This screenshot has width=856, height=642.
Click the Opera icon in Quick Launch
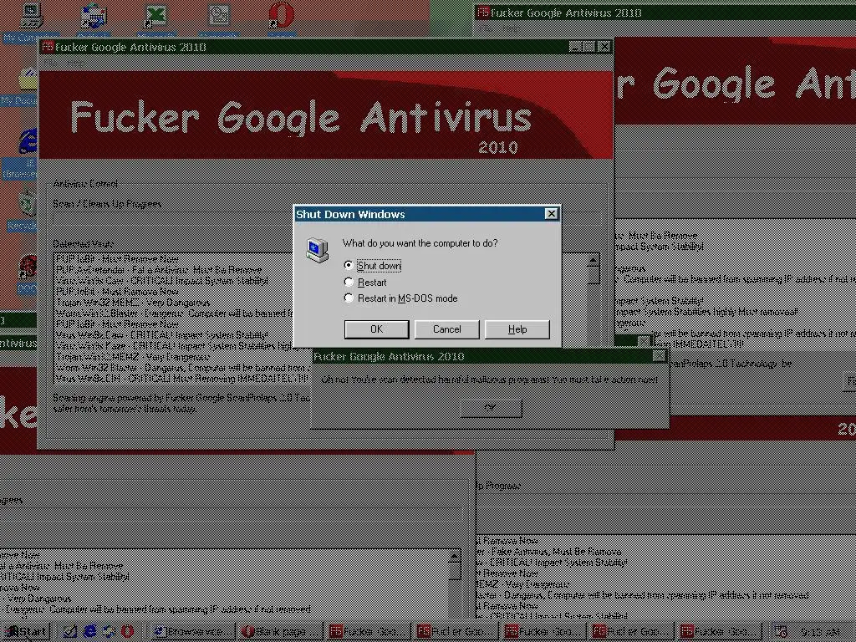(x=127, y=632)
